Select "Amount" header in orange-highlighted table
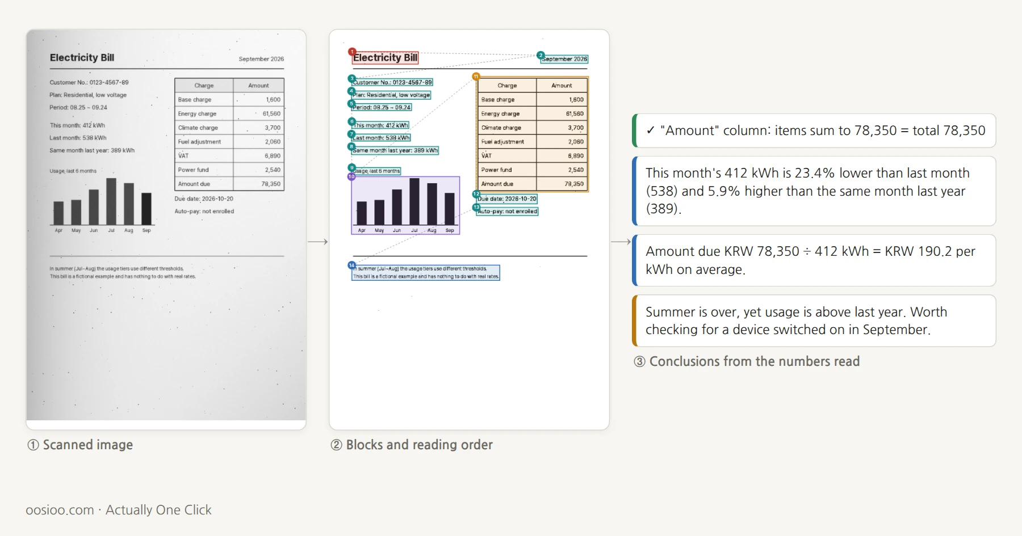This screenshot has width=1022, height=536. pyautogui.click(x=562, y=86)
